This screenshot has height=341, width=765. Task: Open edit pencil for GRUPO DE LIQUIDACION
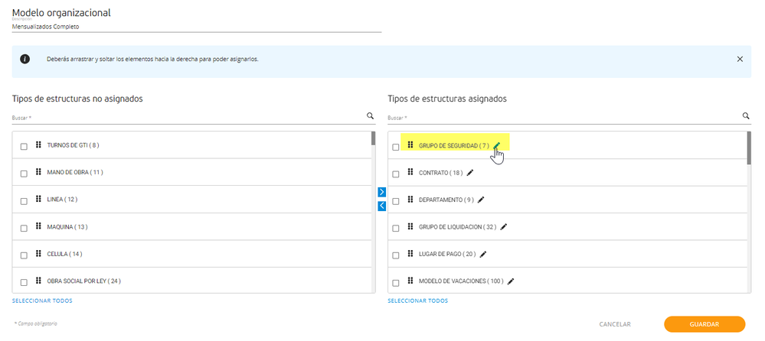[504, 226]
